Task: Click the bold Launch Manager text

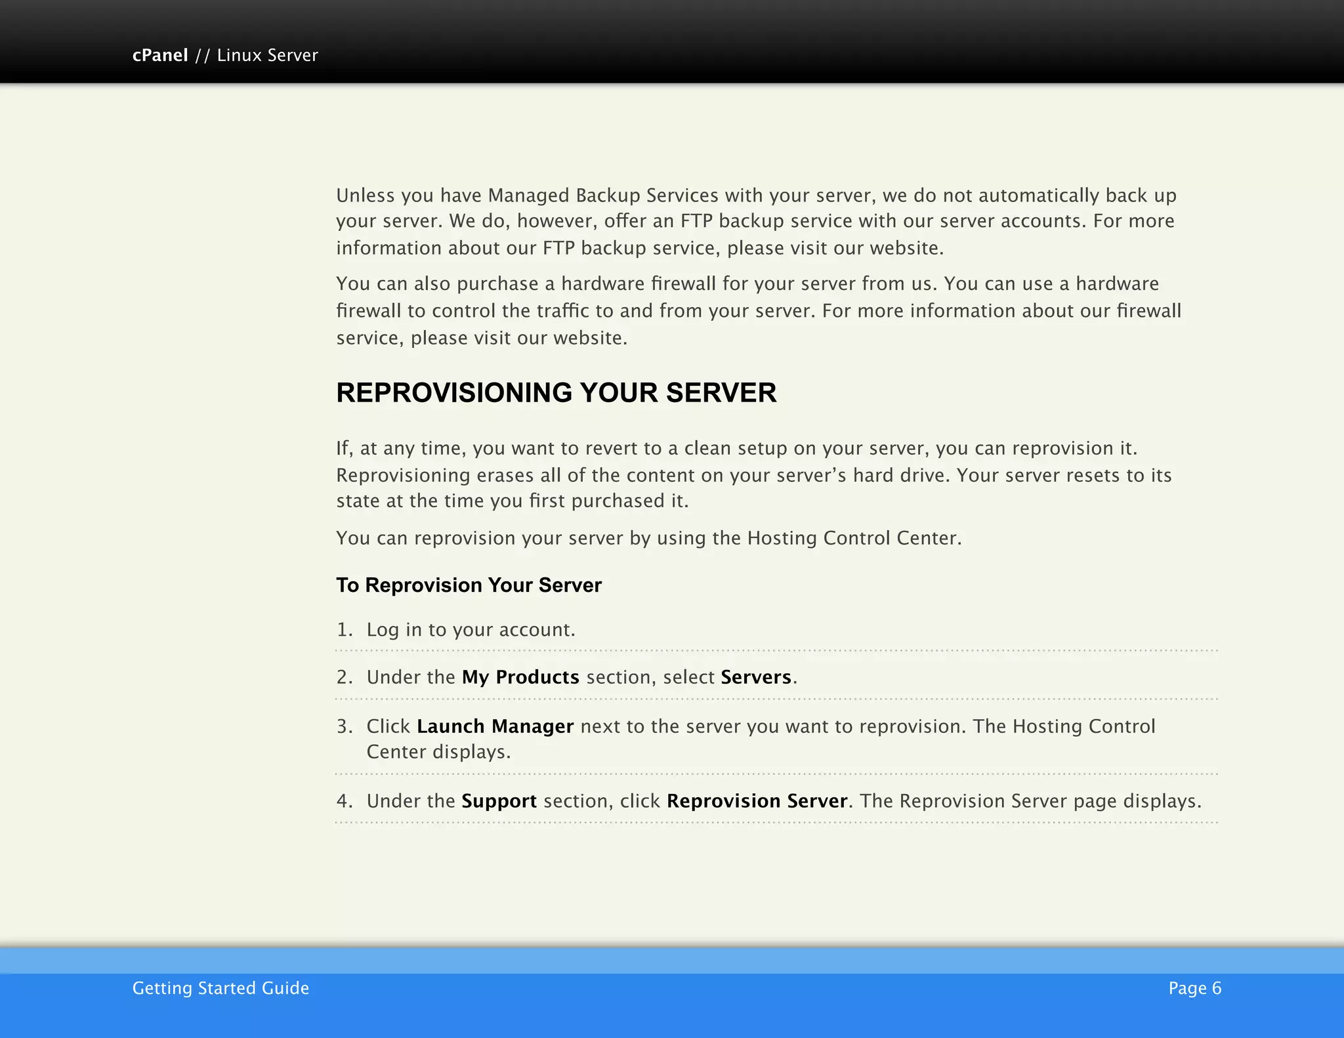Action: [x=495, y=726]
